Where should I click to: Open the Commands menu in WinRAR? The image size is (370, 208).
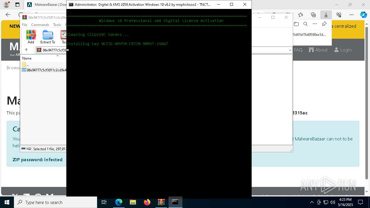[x=40, y=25]
